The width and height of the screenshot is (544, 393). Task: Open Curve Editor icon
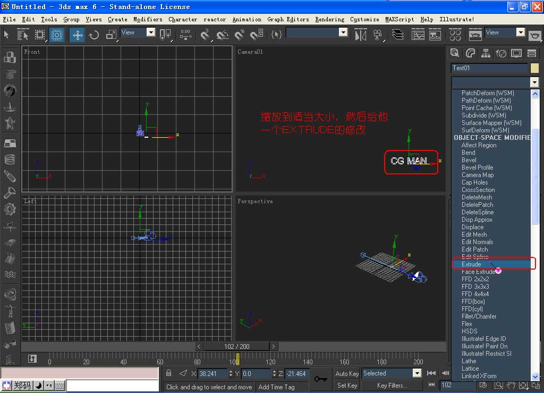[418, 35]
